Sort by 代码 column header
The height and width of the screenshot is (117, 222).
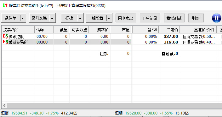(x=44, y=30)
